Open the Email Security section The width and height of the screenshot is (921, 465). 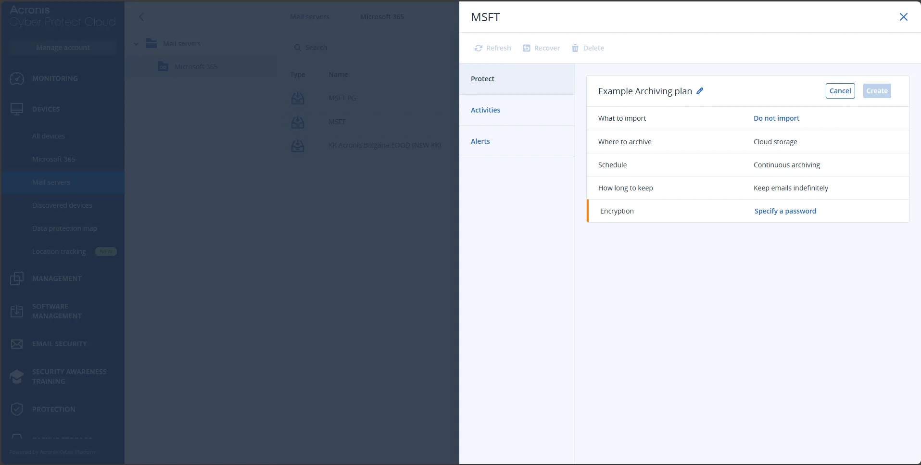click(x=16, y=344)
